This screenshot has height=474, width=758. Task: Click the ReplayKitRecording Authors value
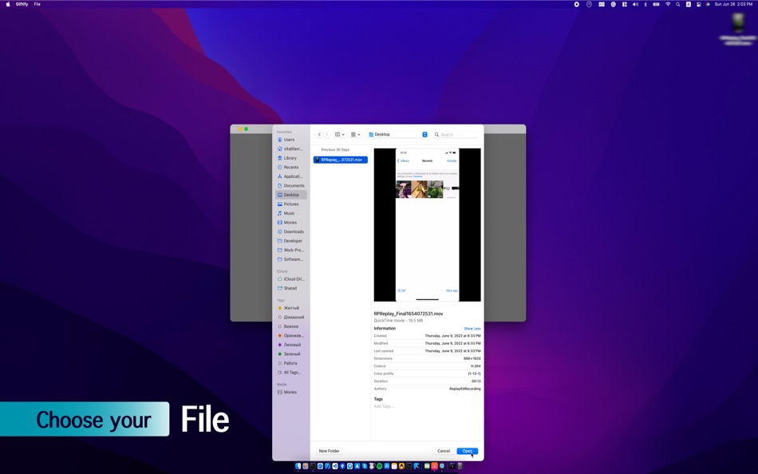[464, 389]
